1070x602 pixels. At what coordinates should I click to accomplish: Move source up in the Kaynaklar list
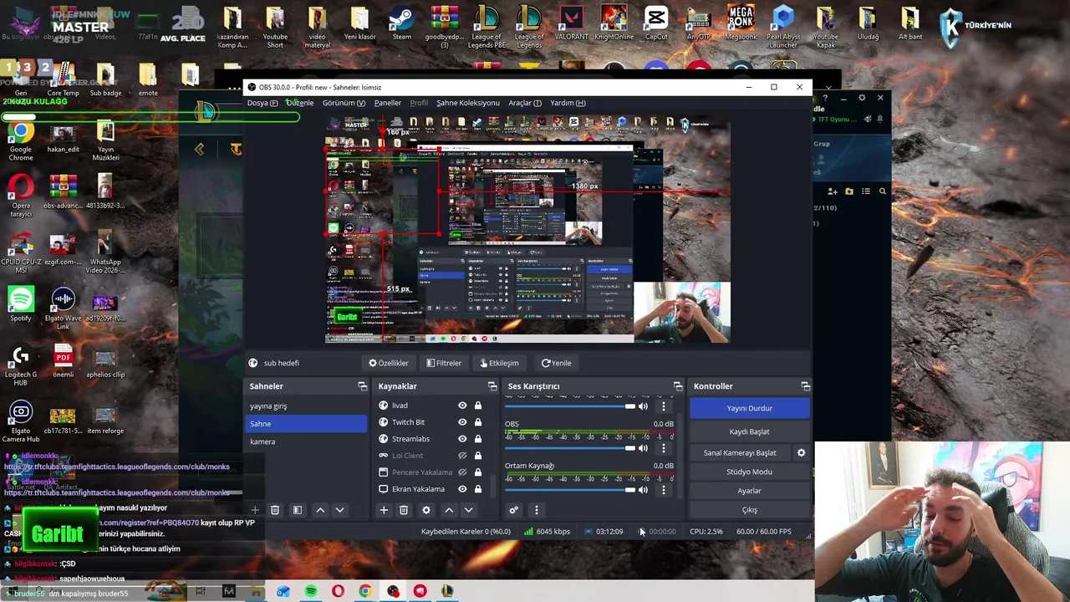[449, 510]
